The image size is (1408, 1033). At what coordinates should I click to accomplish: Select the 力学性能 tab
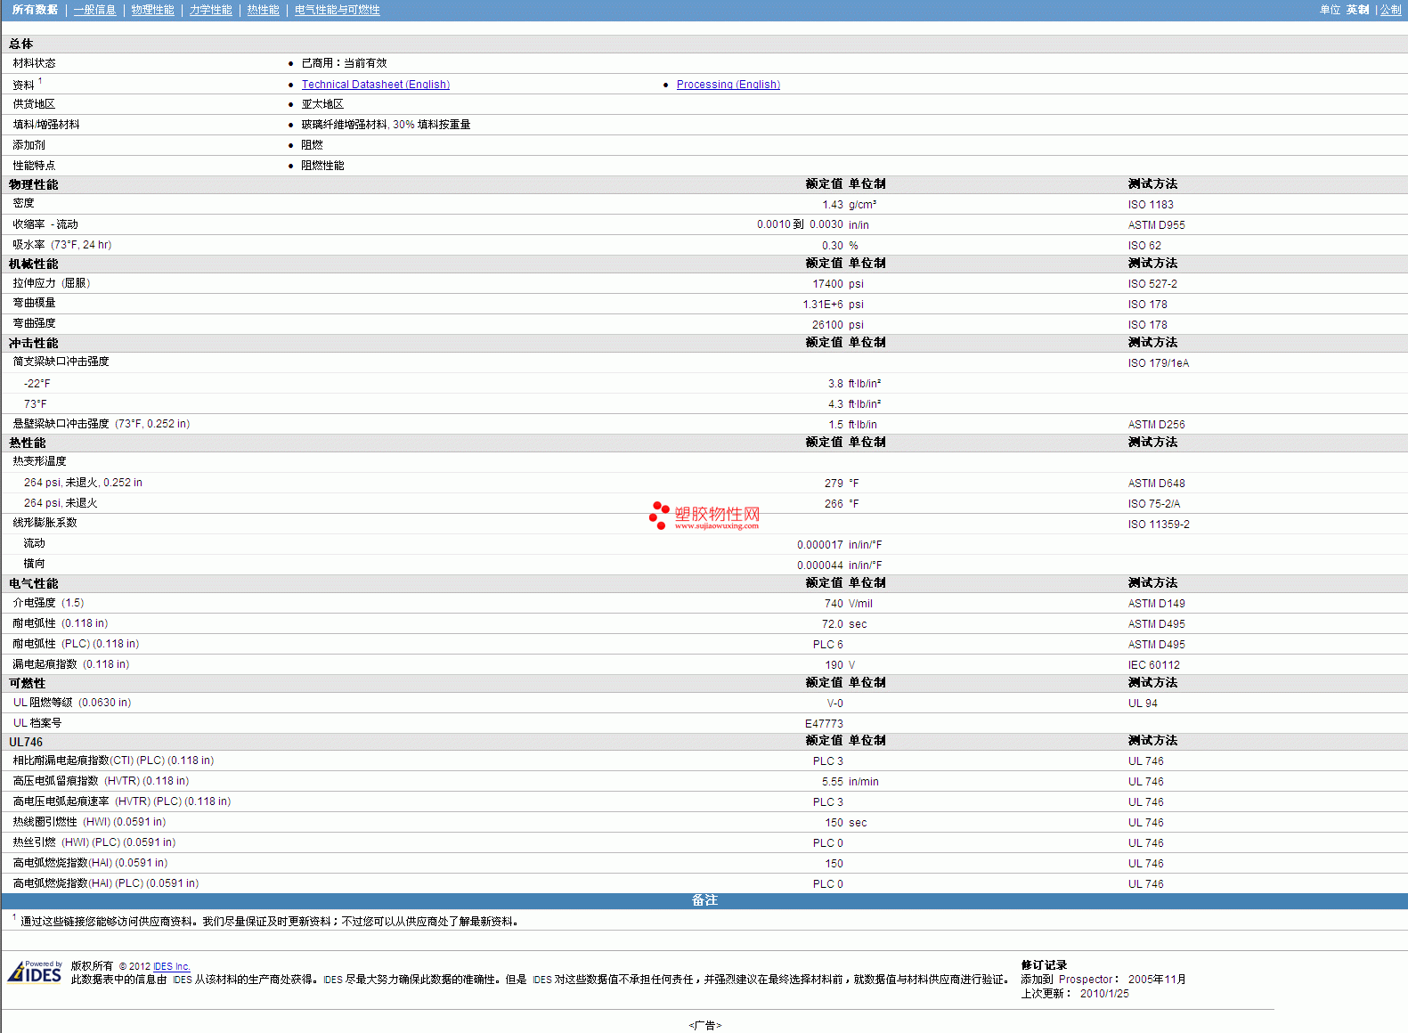click(210, 10)
